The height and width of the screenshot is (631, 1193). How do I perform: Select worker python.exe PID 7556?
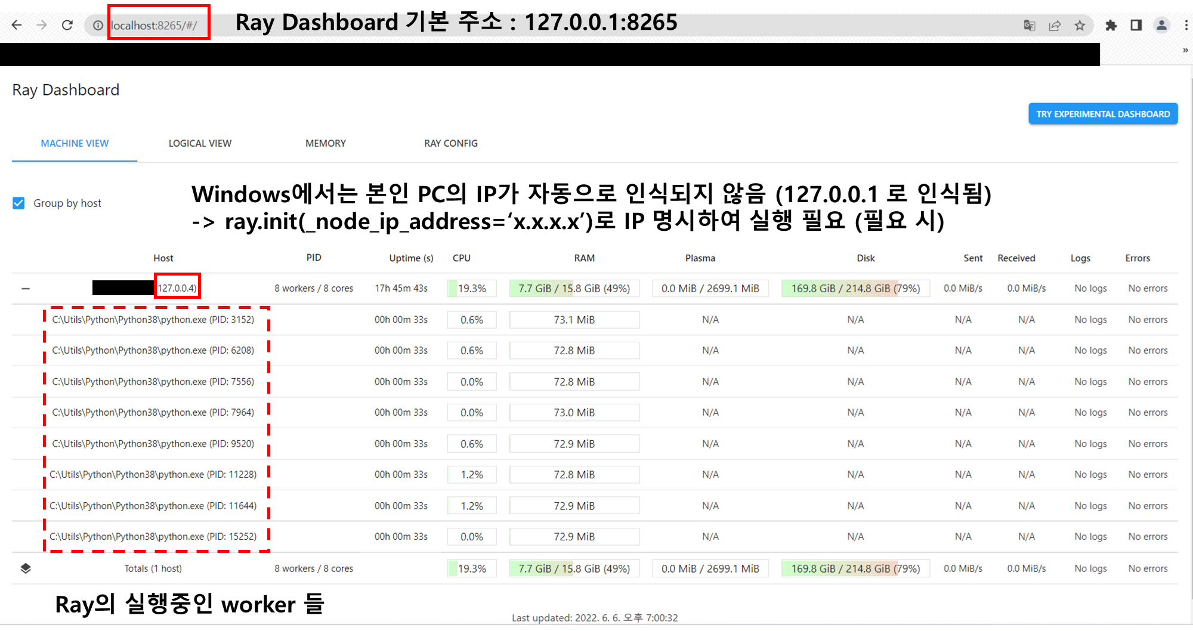click(x=153, y=382)
